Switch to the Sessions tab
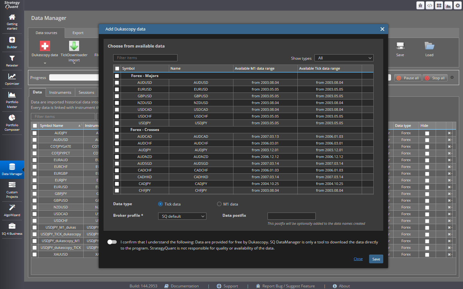 (x=86, y=92)
